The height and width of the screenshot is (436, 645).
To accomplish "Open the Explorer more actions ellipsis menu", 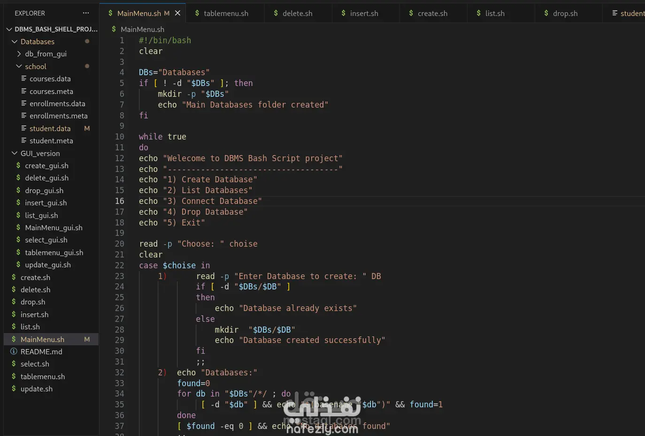I will coord(85,13).
